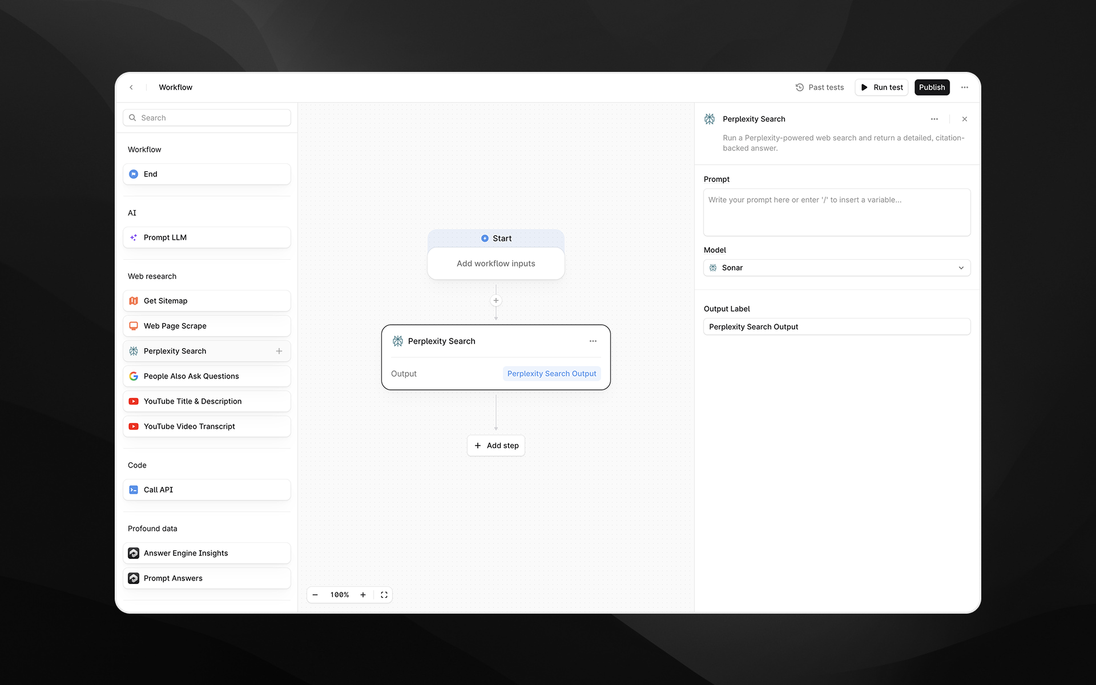This screenshot has height=685, width=1096.
Task: Open the Sonar model dropdown
Action: pyautogui.click(x=837, y=268)
